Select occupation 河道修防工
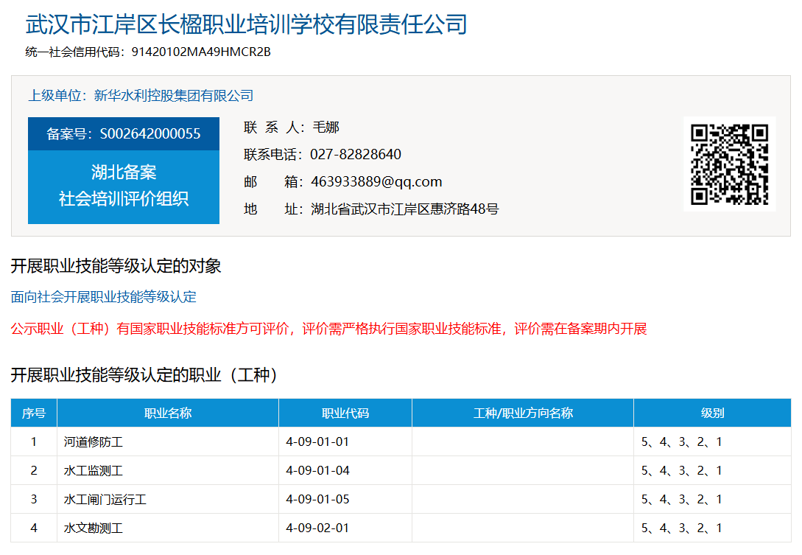 coord(93,441)
